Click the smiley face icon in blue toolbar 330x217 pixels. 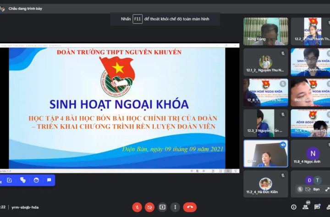(x=36, y=180)
